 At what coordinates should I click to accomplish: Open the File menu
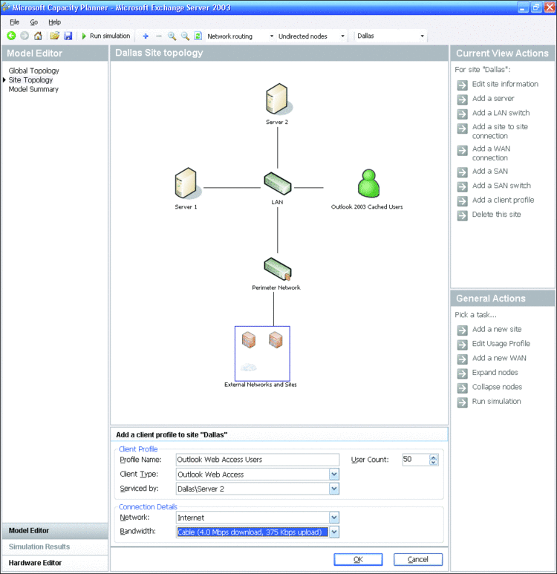pyautogui.click(x=14, y=22)
